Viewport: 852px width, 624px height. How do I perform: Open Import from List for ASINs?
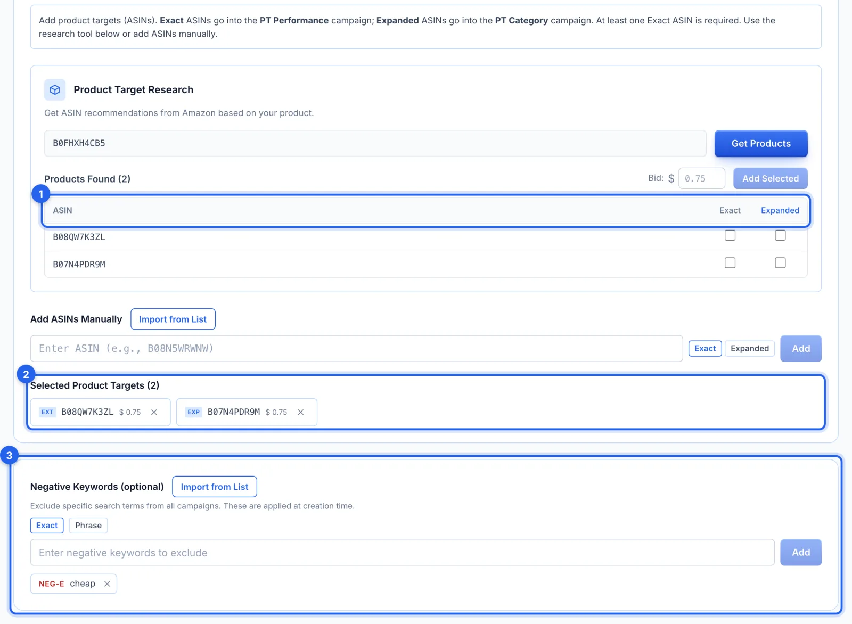173,319
